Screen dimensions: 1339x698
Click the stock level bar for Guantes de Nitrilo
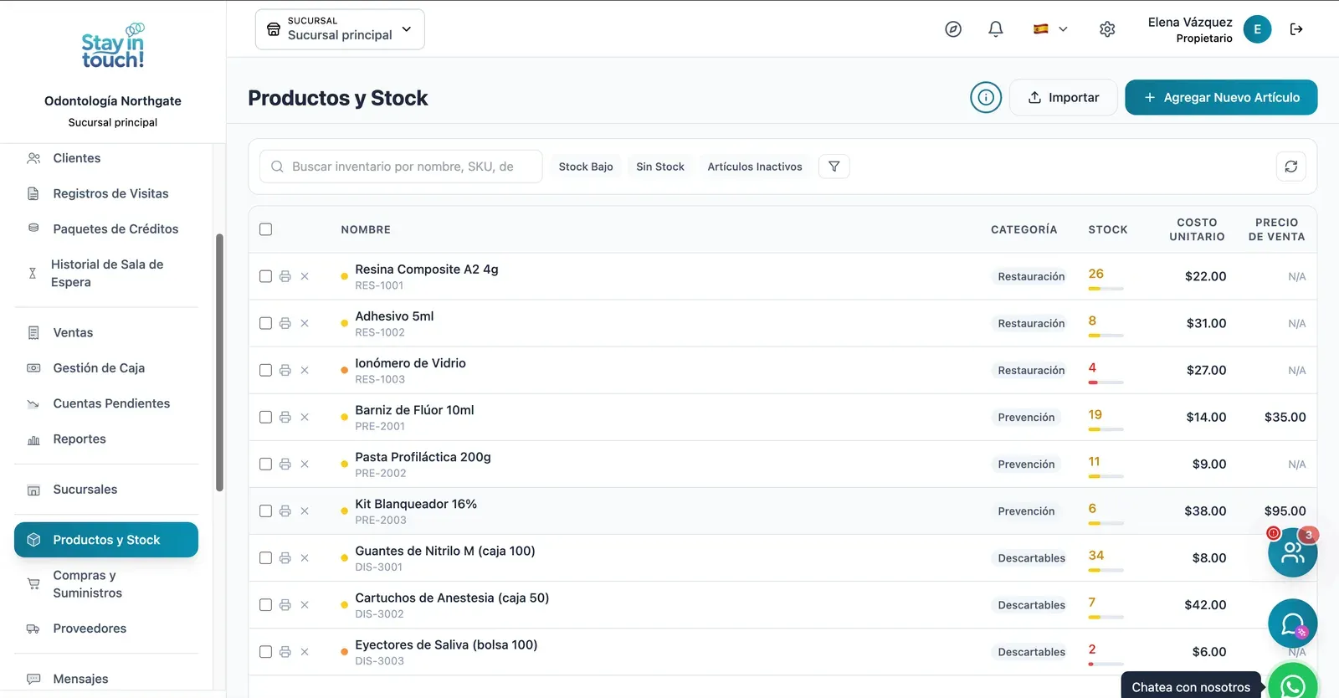pyautogui.click(x=1106, y=570)
